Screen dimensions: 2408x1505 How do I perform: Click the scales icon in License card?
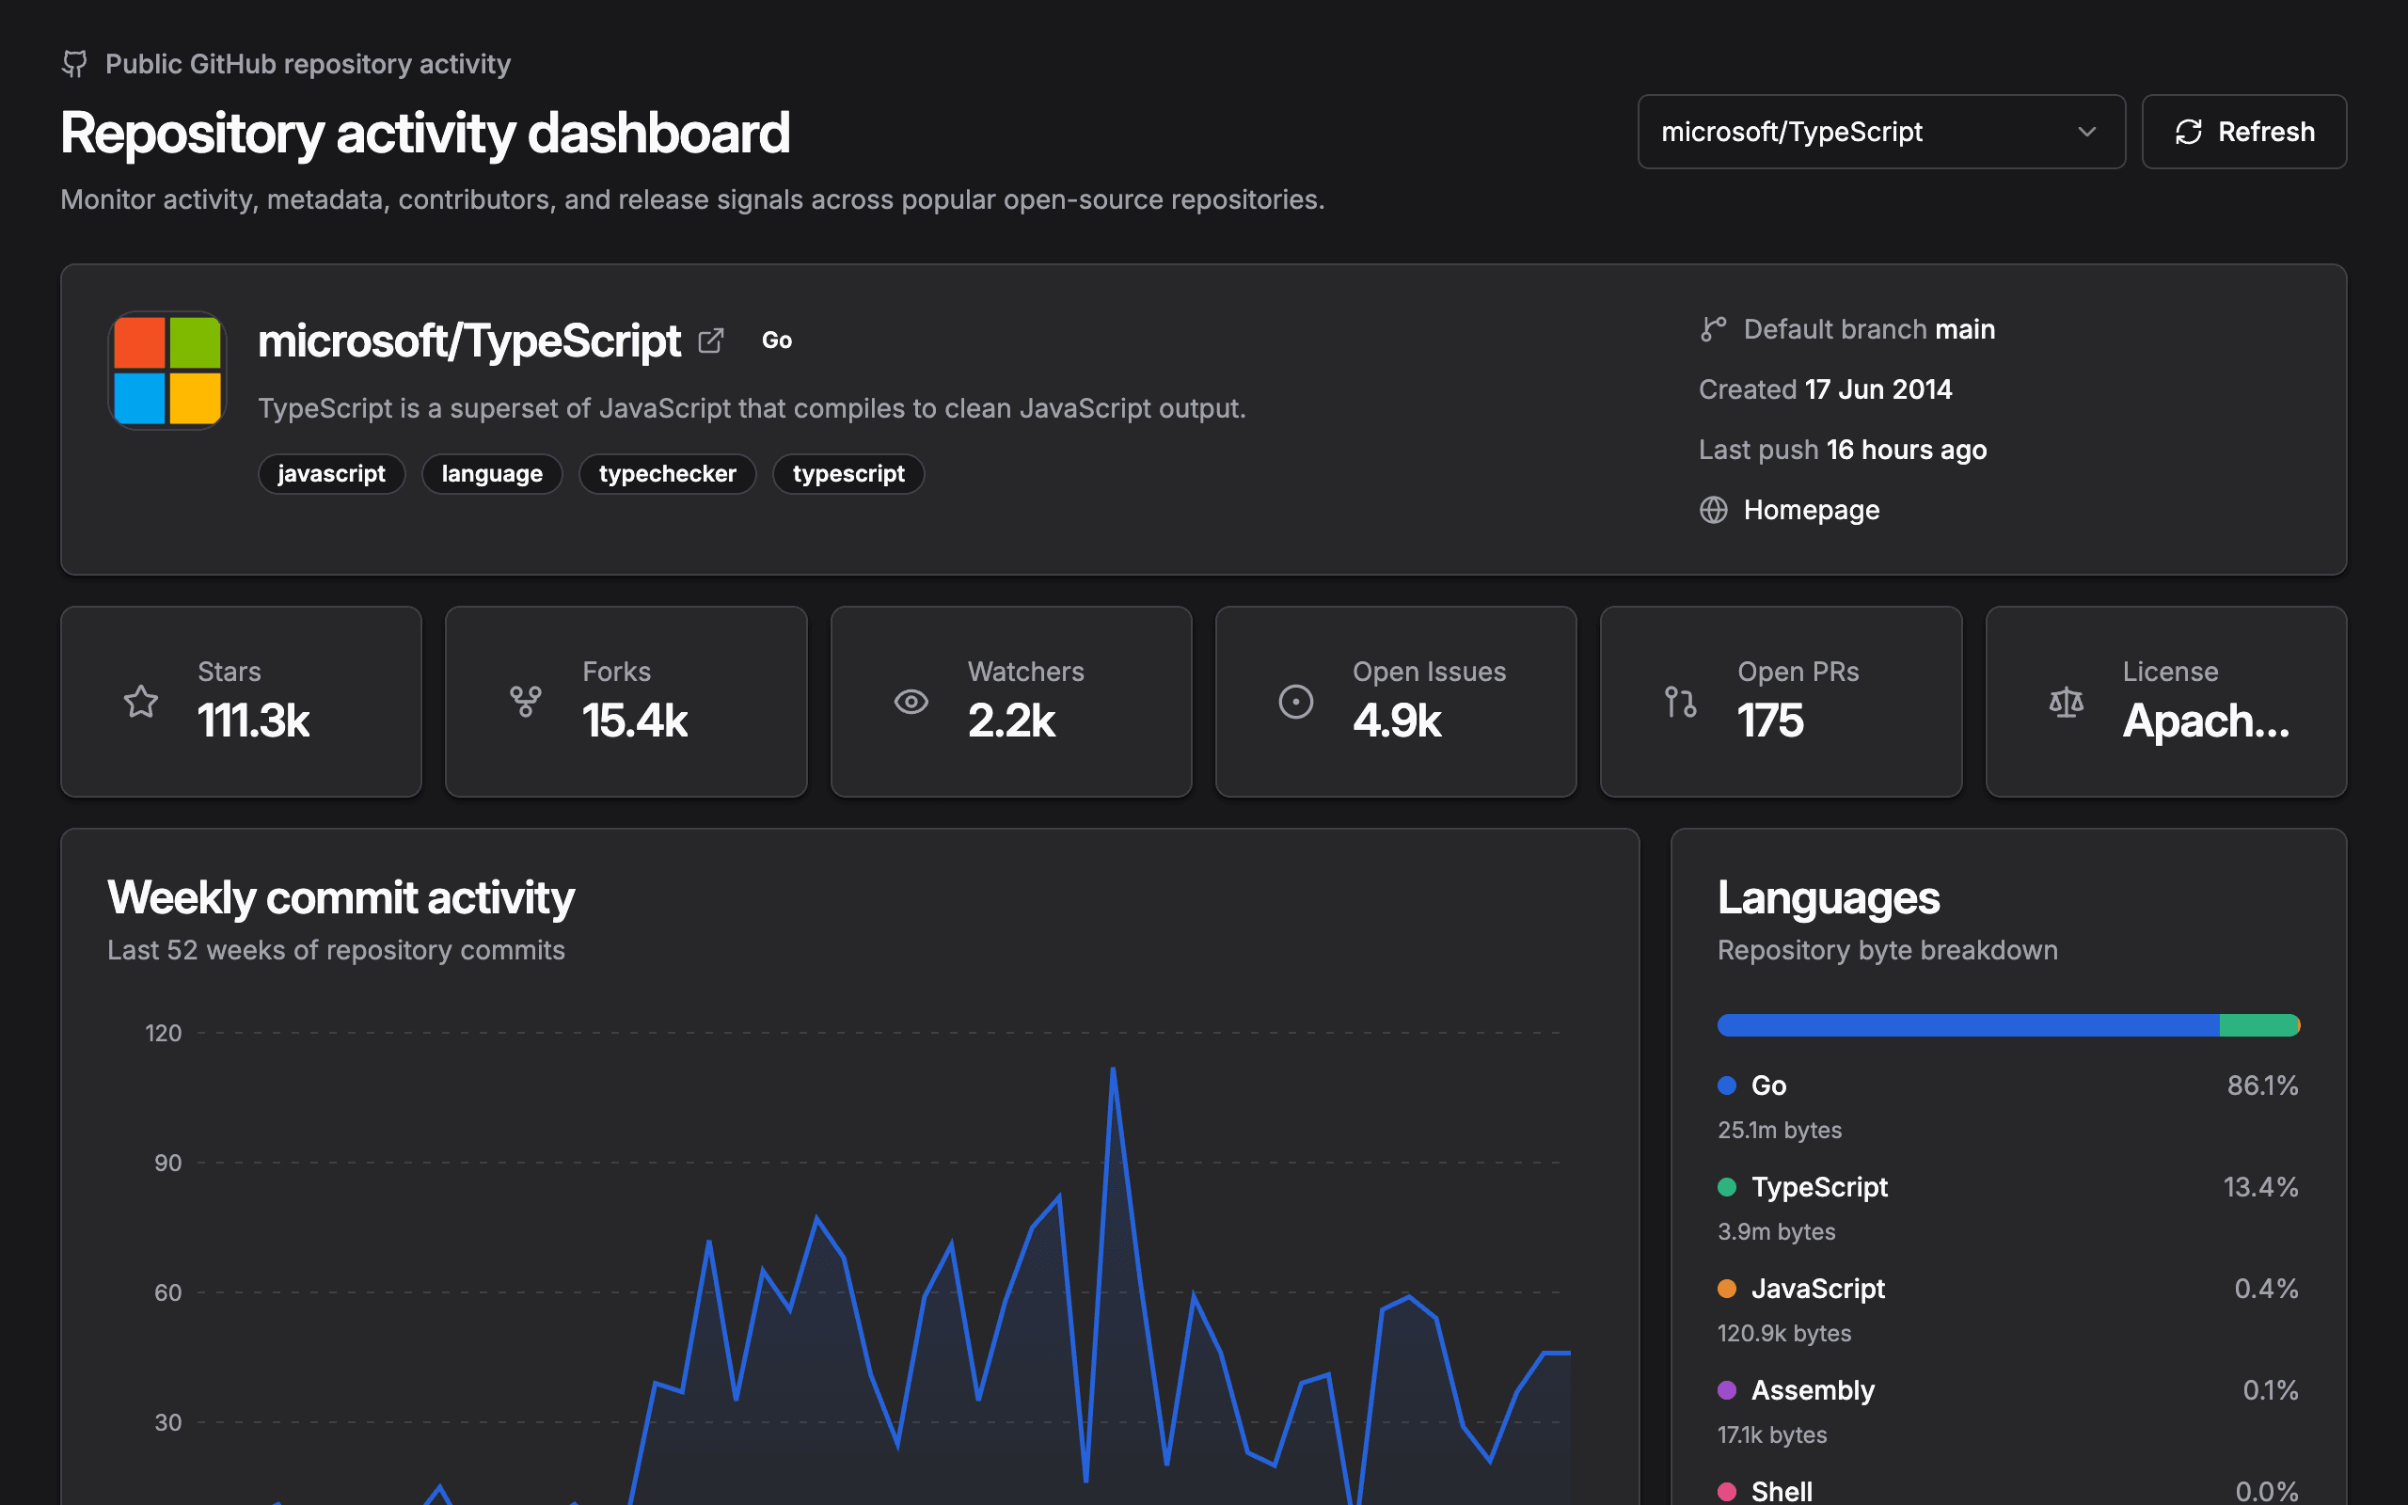tap(2066, 702)
